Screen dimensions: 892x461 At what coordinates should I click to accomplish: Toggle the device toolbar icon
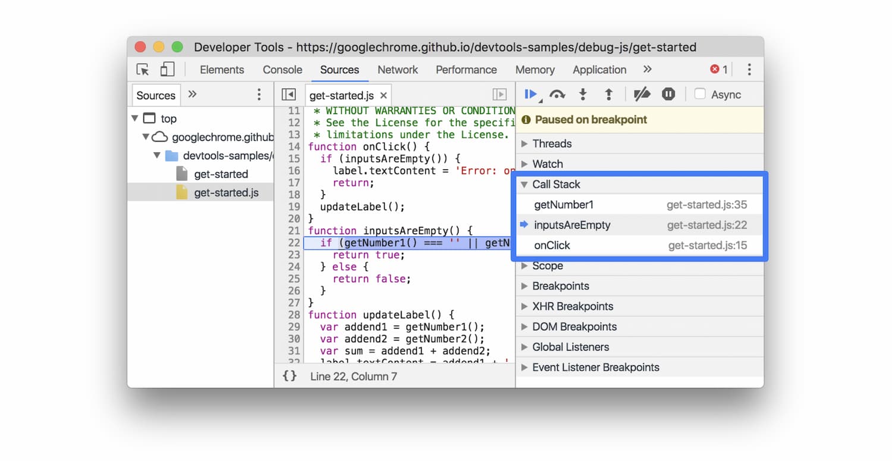point(167,70)
